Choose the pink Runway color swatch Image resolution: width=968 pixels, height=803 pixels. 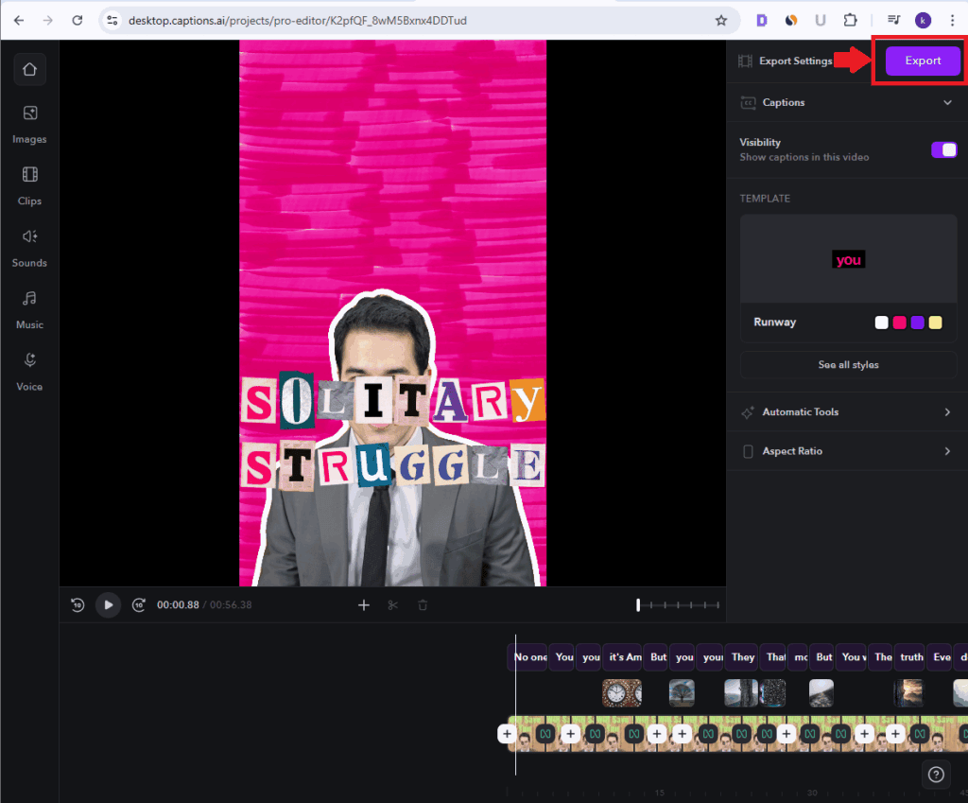[x=900, y=323]
